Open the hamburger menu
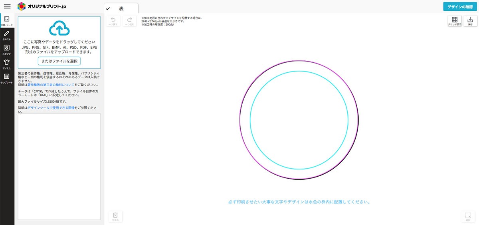The height and width of the screenshot is (225, 479). pyautogui.click(x=7, y=6)
